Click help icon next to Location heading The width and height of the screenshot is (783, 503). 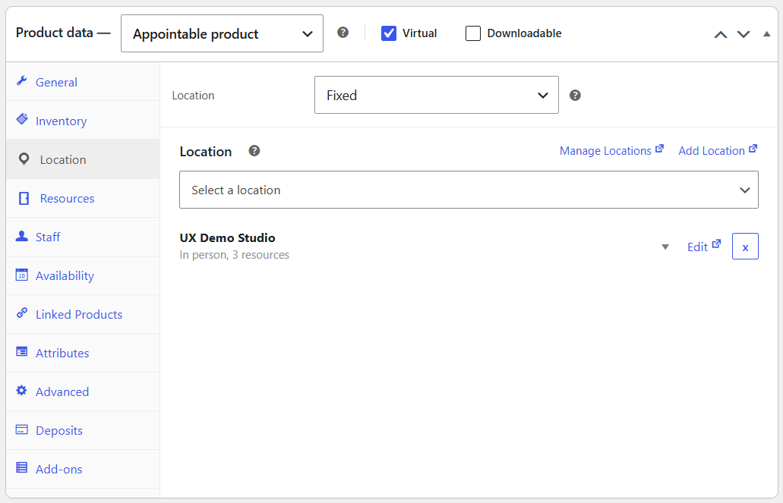pyautogui.click(x=254, y=151)
